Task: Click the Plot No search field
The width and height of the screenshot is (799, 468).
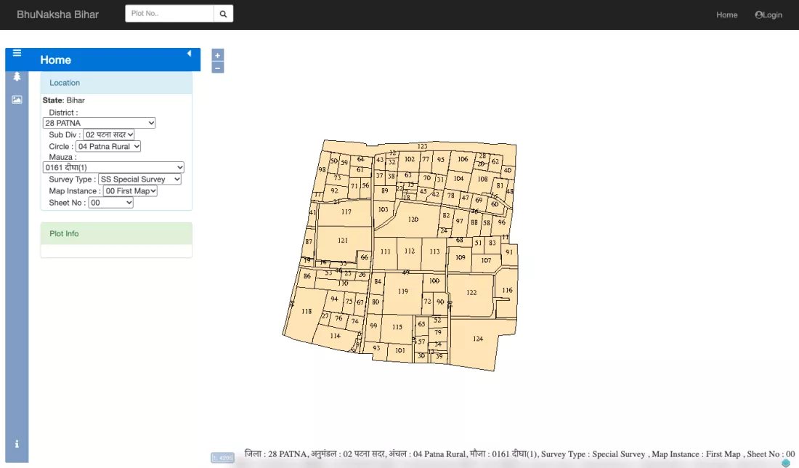Action: click(170, 14)
